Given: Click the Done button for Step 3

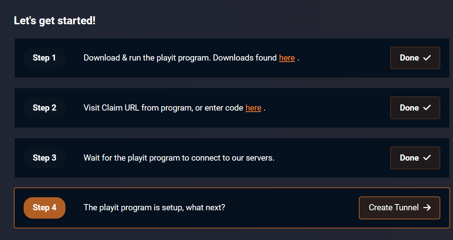Looking at the screenshot, I should point(415,158).
